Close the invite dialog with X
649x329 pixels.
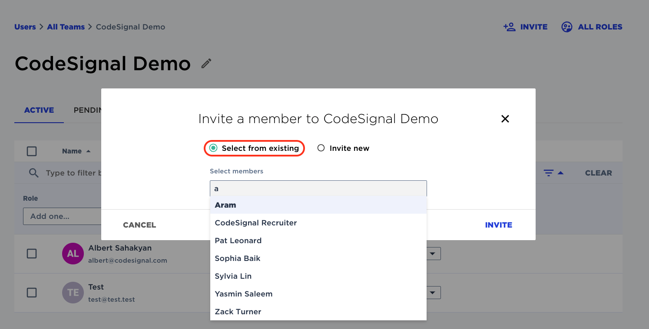tap(505, 119)
